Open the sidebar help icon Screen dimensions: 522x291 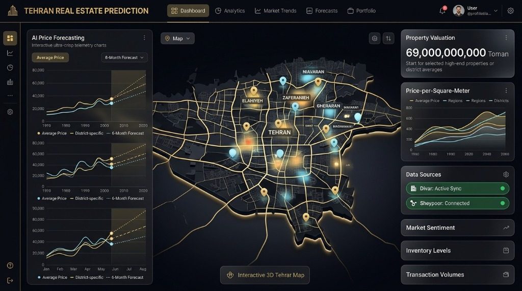point(10,266)
